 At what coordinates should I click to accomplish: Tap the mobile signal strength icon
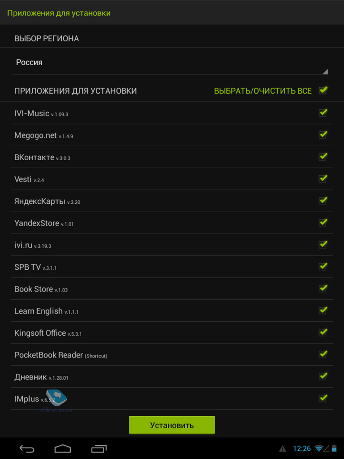click(x=326, y=448)
